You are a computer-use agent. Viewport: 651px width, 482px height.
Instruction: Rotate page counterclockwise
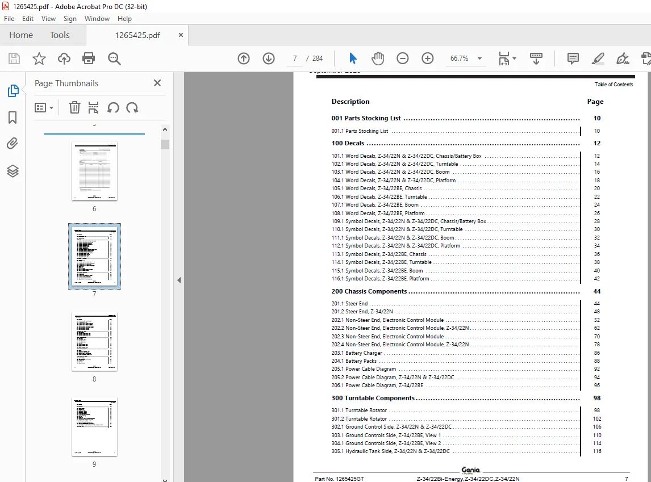tap(113, 108)
